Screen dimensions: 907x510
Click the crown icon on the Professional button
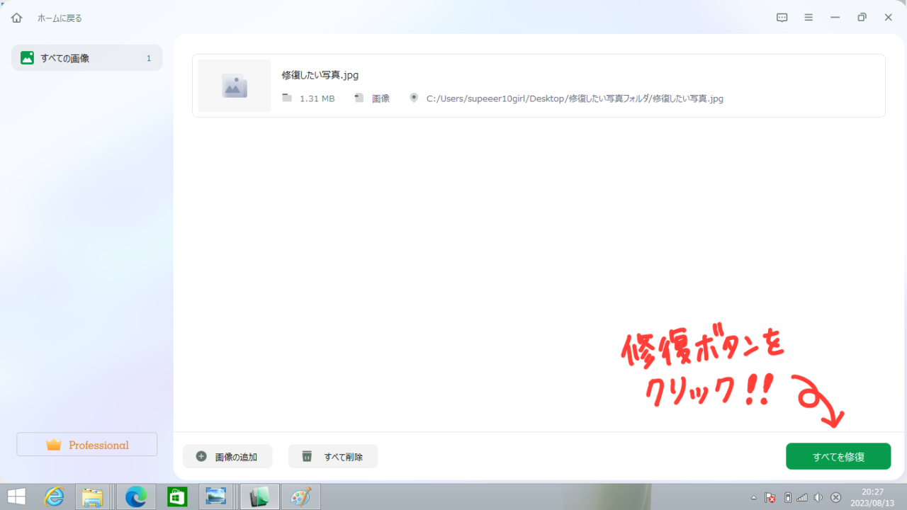[55, 444]
